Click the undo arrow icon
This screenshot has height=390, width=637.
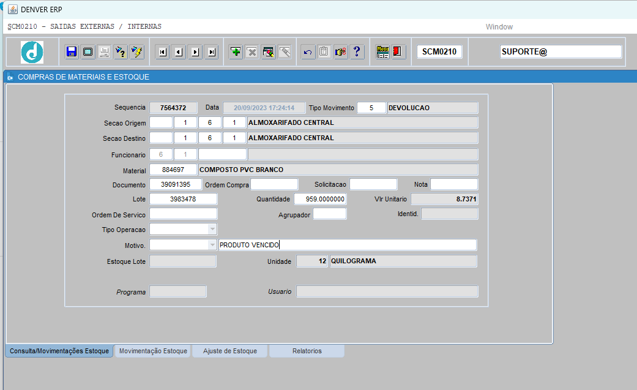[x=308, y=51]
